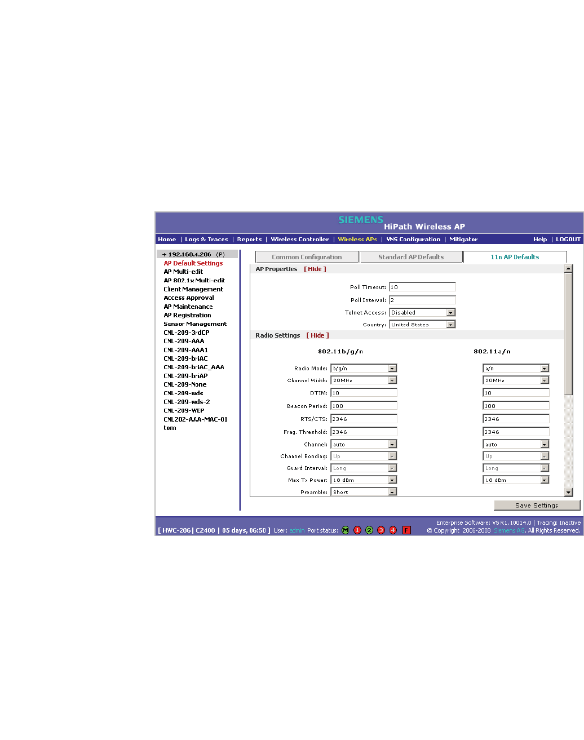Image resolution: width=584 pixels, height=740 pixels.
Task: Open AP 802.1x Multi-edit page
Action: (194, 281)
